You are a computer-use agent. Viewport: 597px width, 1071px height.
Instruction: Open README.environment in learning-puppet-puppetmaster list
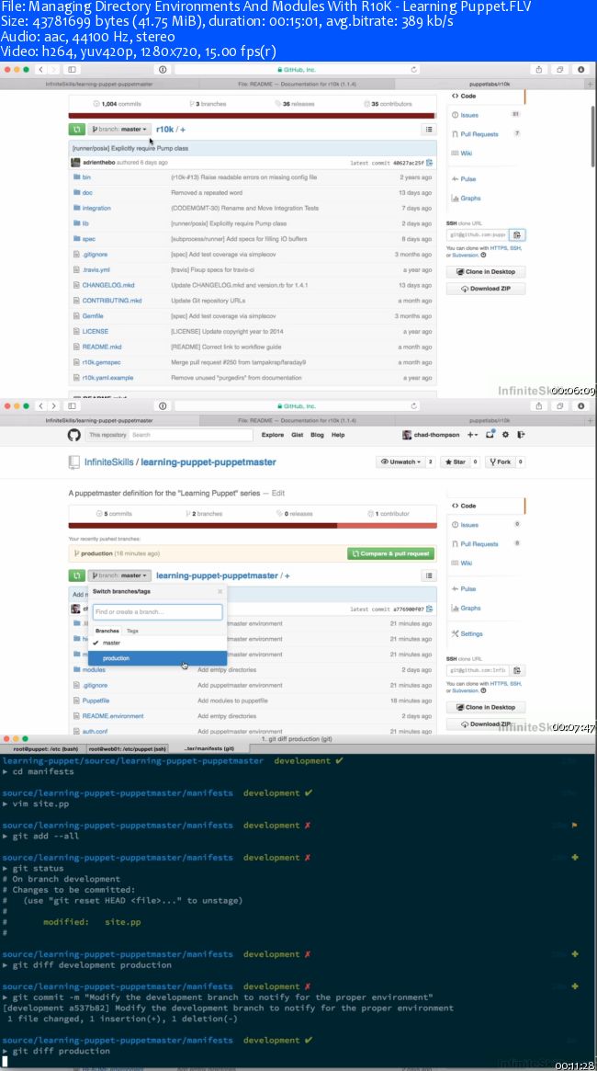pyautogui.click(x=113, y=716)
